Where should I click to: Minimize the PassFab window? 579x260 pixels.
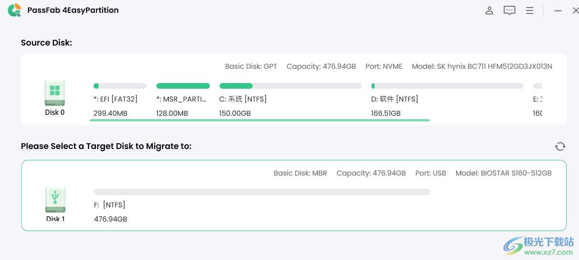(x=559, y=10)
